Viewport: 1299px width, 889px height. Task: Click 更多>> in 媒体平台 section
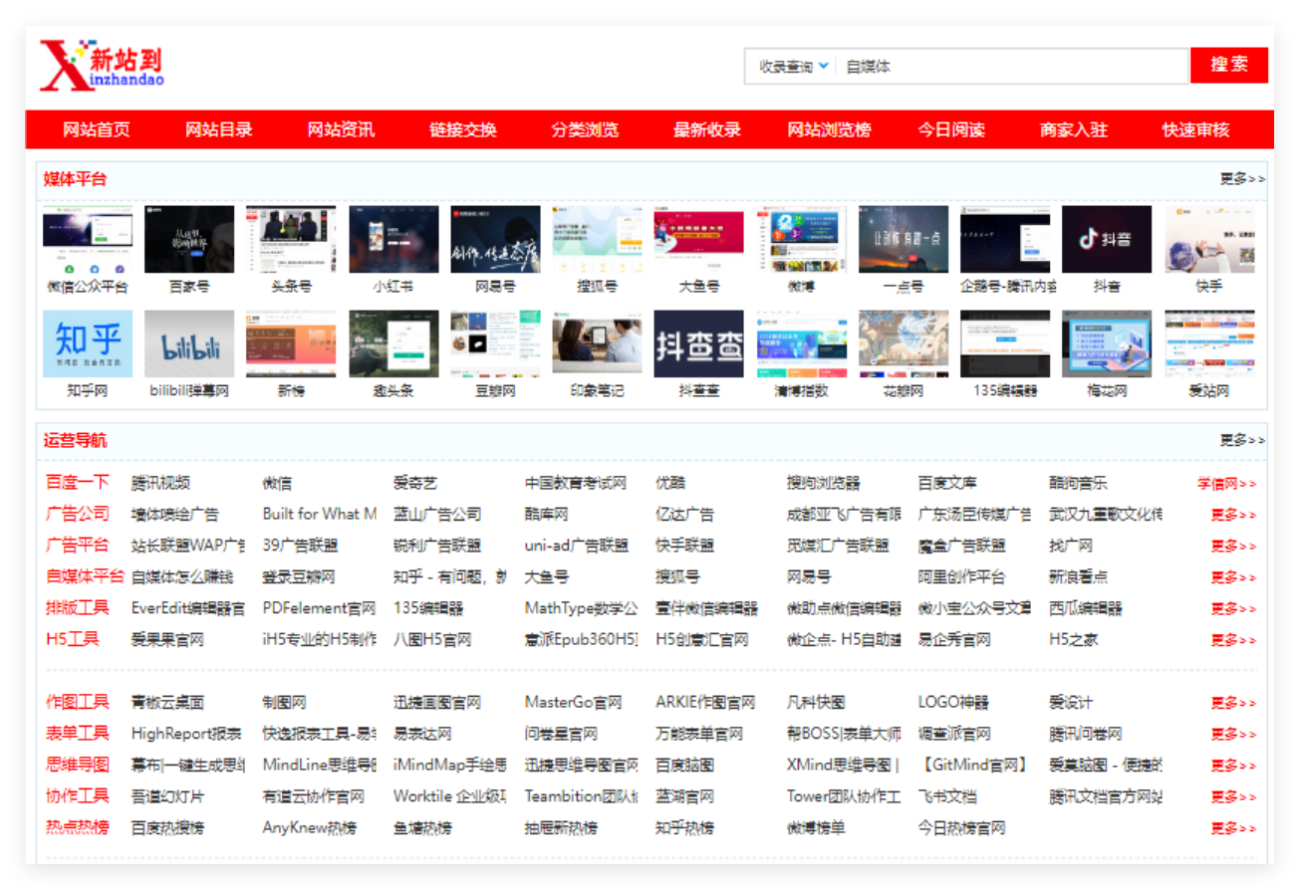pyautogui.click(x=1242, y=179)
